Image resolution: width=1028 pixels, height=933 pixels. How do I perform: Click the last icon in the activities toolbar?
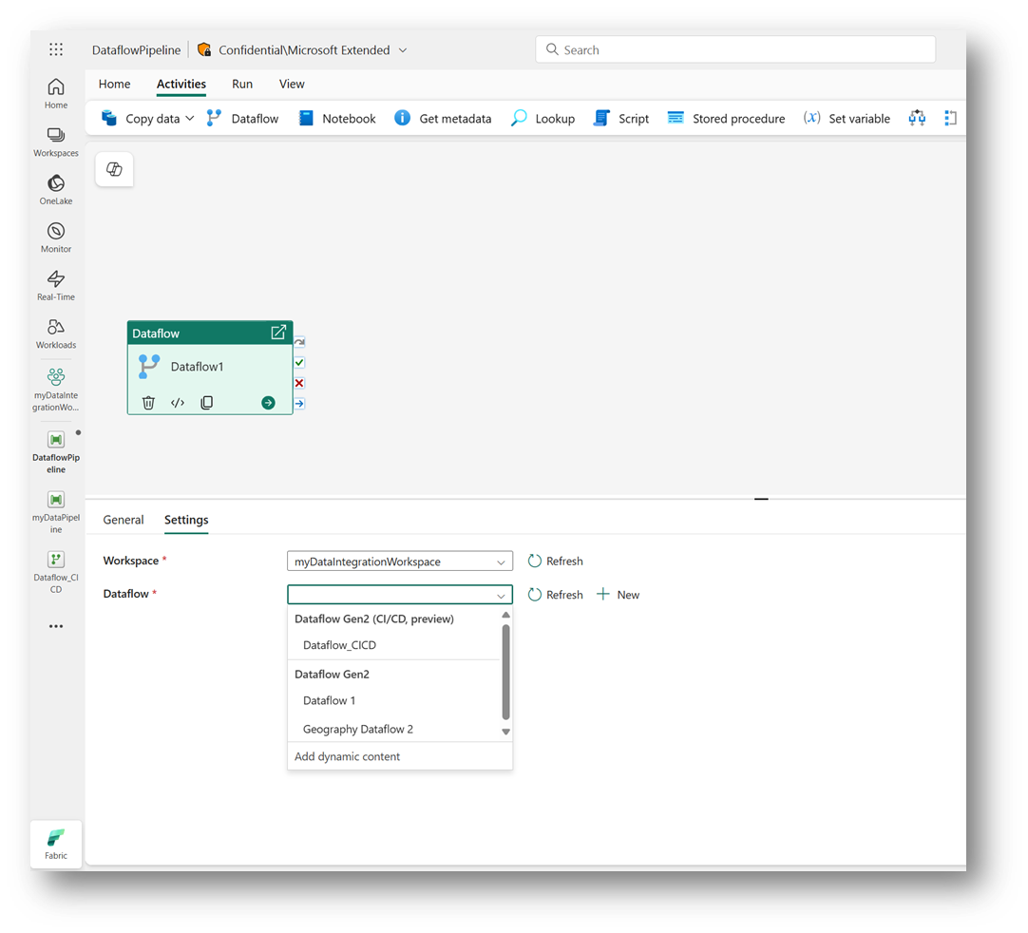(x=950, y=118)
